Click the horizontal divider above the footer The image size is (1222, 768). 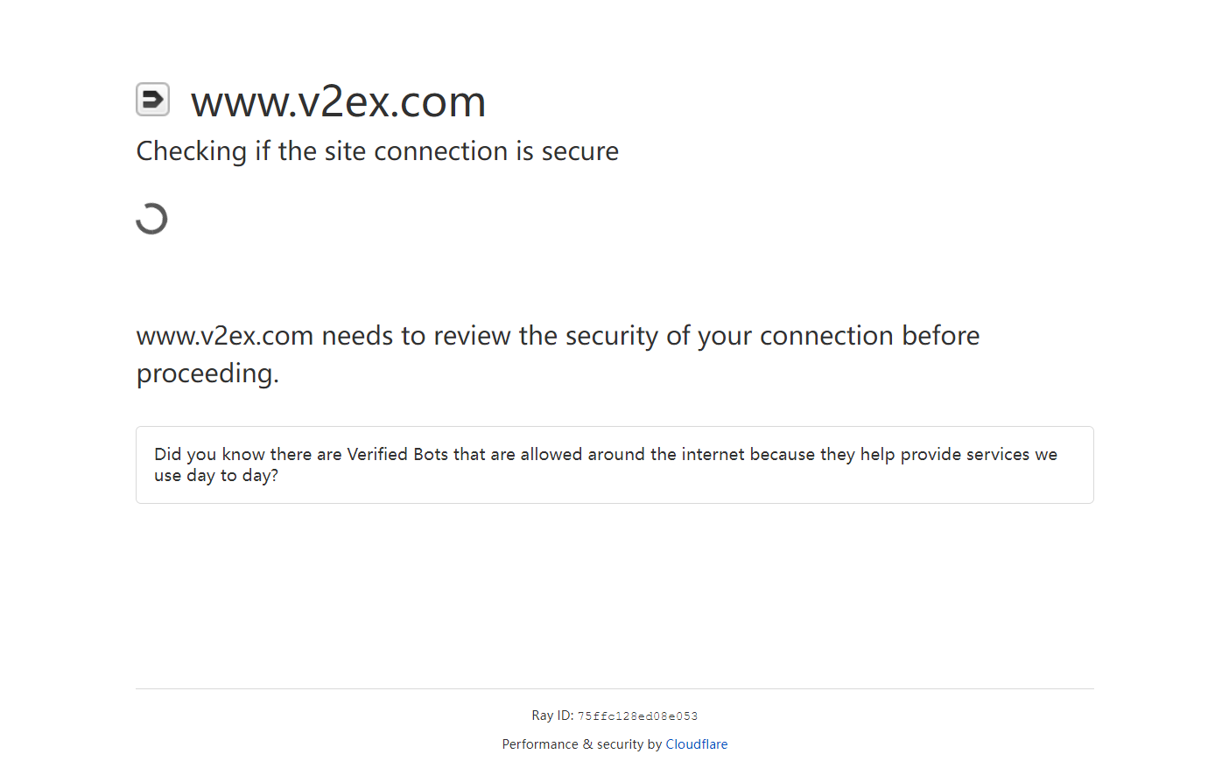[615, 689]
